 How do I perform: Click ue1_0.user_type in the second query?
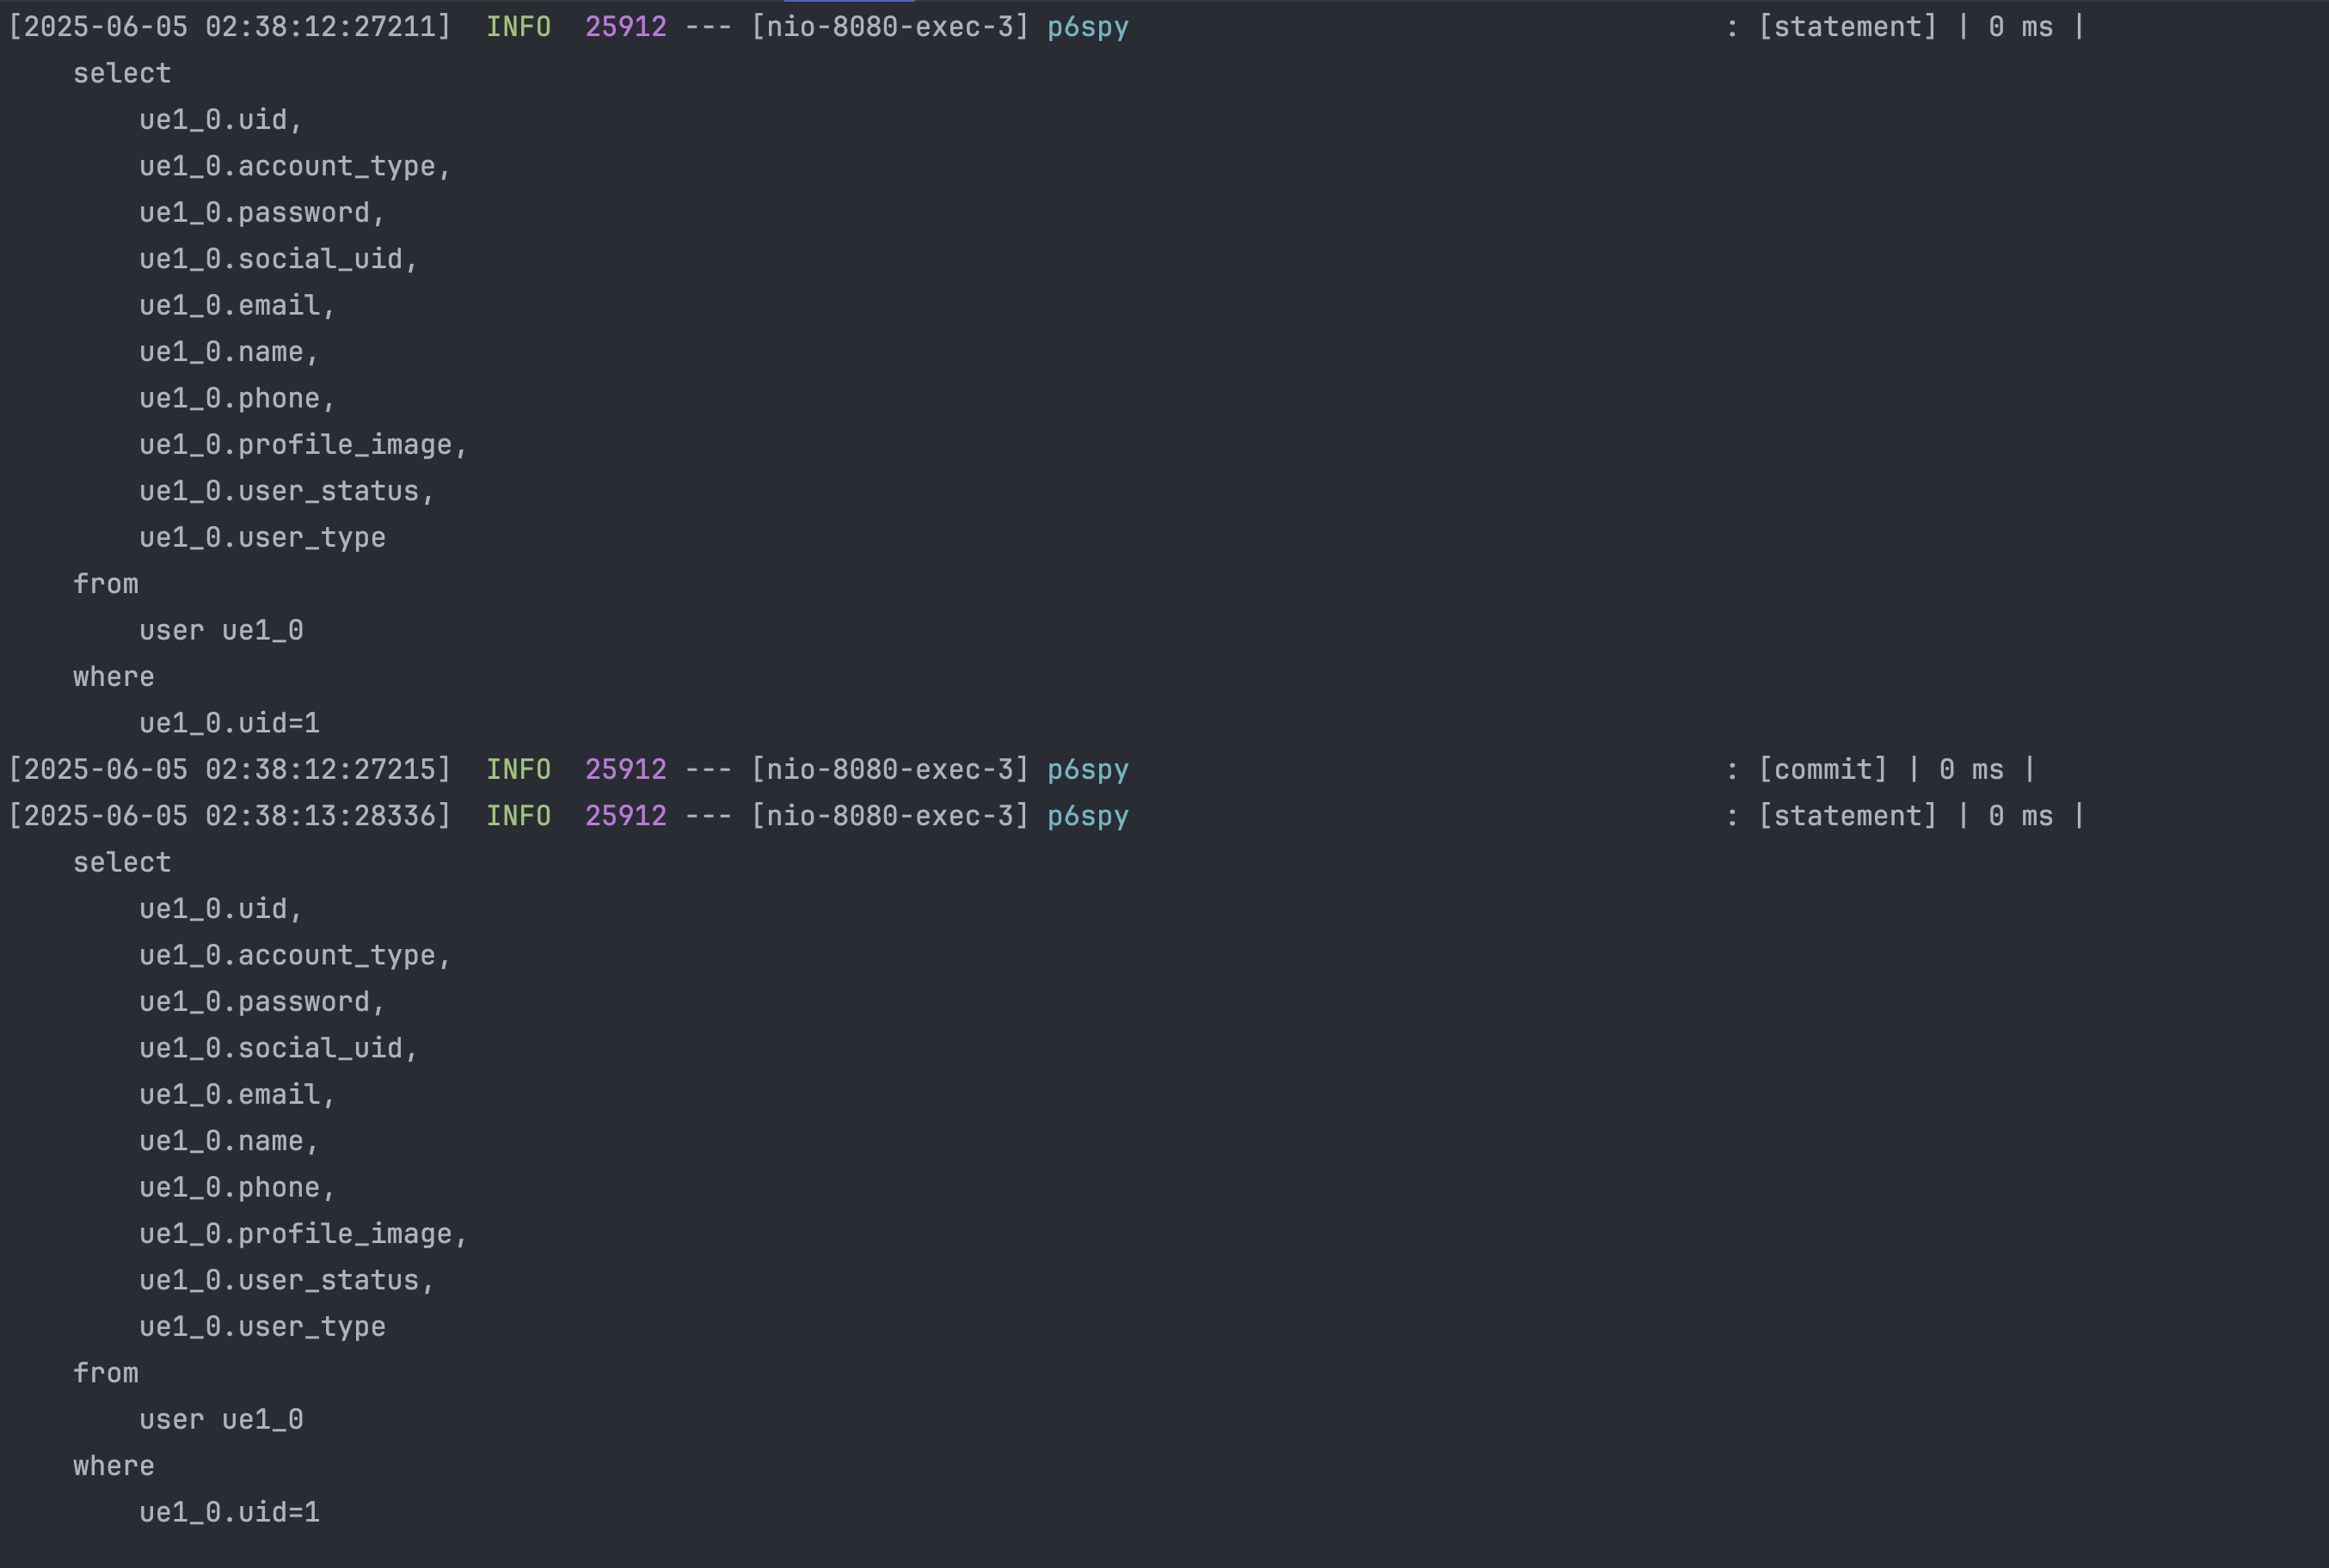(x=262, y=1327)
